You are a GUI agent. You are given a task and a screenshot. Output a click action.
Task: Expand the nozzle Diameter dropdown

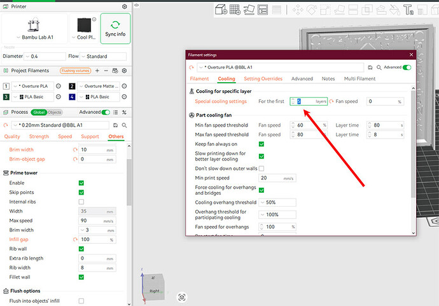point(45,56)
